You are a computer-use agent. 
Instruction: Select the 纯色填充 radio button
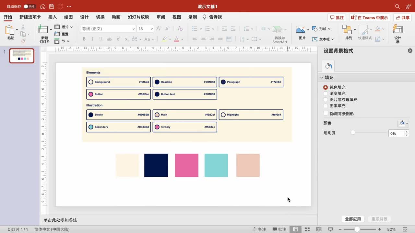(x=325, y=87)
